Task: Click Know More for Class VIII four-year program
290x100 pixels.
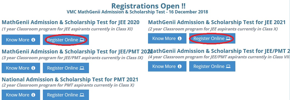Action: tap(167, 66)
